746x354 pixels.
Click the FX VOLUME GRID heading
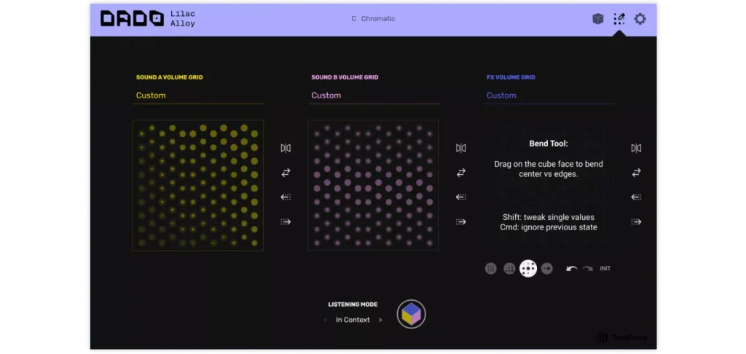pos(511,77)
